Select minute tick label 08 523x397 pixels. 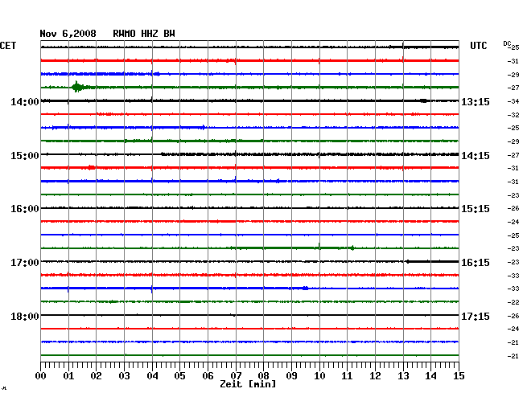[263, 376]
